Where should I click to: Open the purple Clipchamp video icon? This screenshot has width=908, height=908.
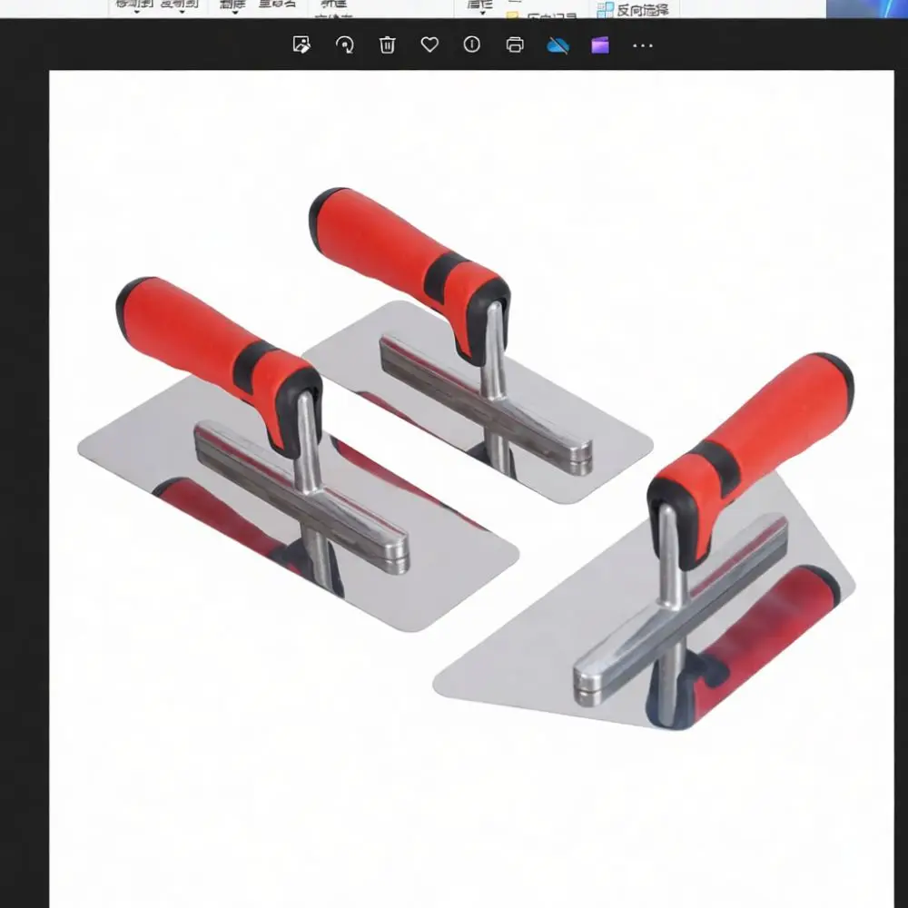pos(600,44)
